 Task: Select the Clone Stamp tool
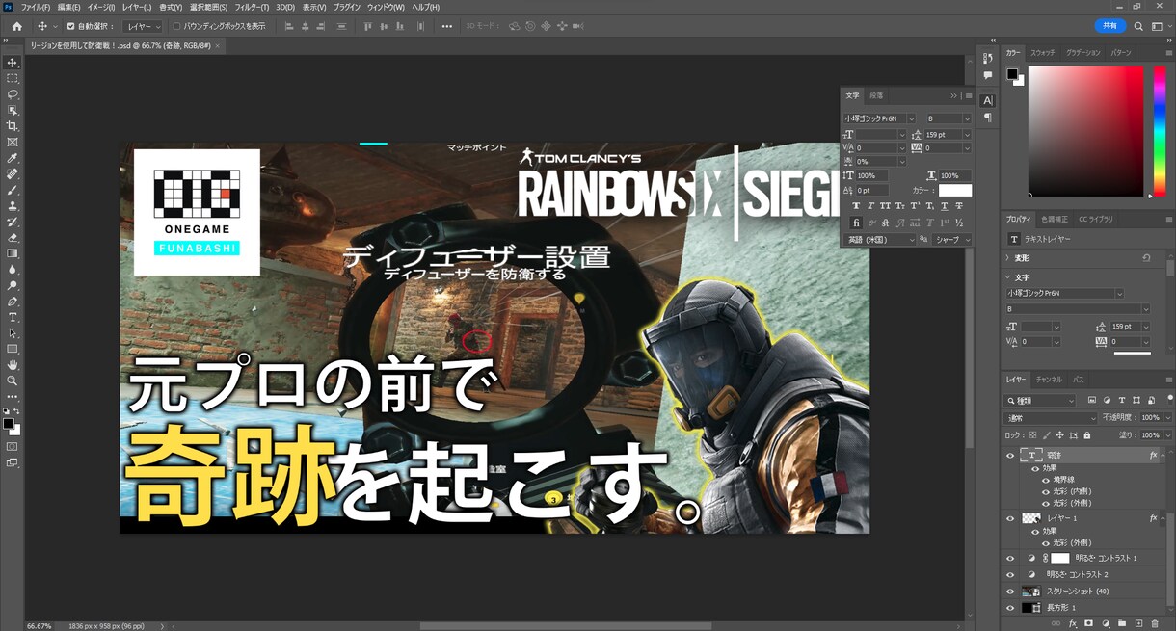tap(13, 206)
